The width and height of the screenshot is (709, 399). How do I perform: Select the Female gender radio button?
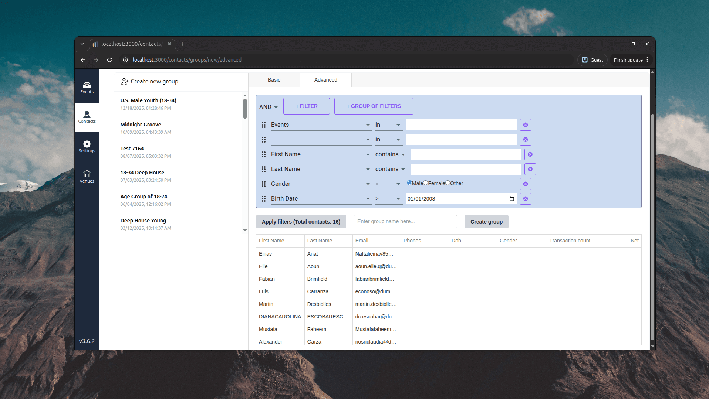426,183
